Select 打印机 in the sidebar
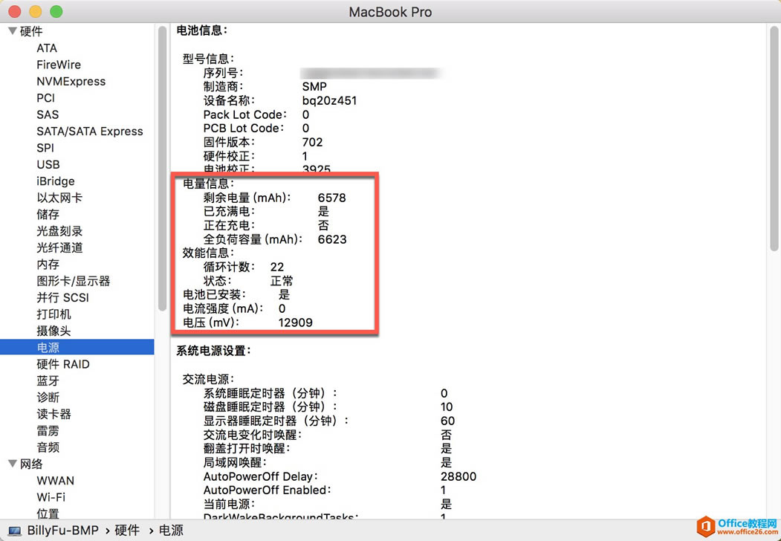 coord(54,314)
